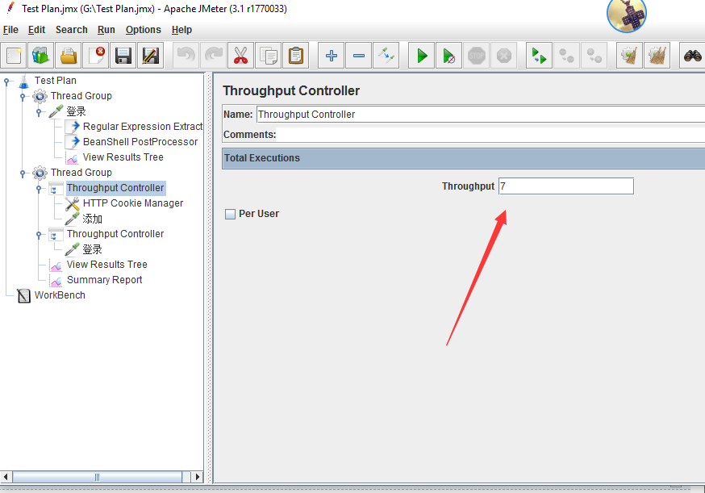Click the Redo arrow icon
The height and width of the screenshot is (493, 705).
213,56
